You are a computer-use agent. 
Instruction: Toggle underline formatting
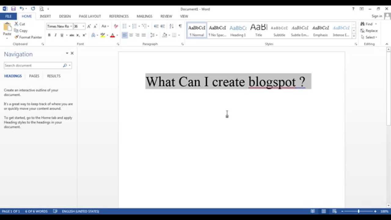pos(62,35)
